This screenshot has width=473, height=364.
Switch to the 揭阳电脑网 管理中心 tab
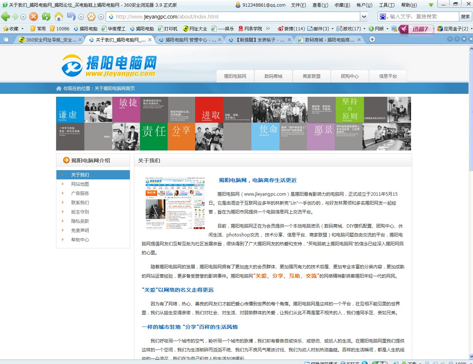click(189, 40)
